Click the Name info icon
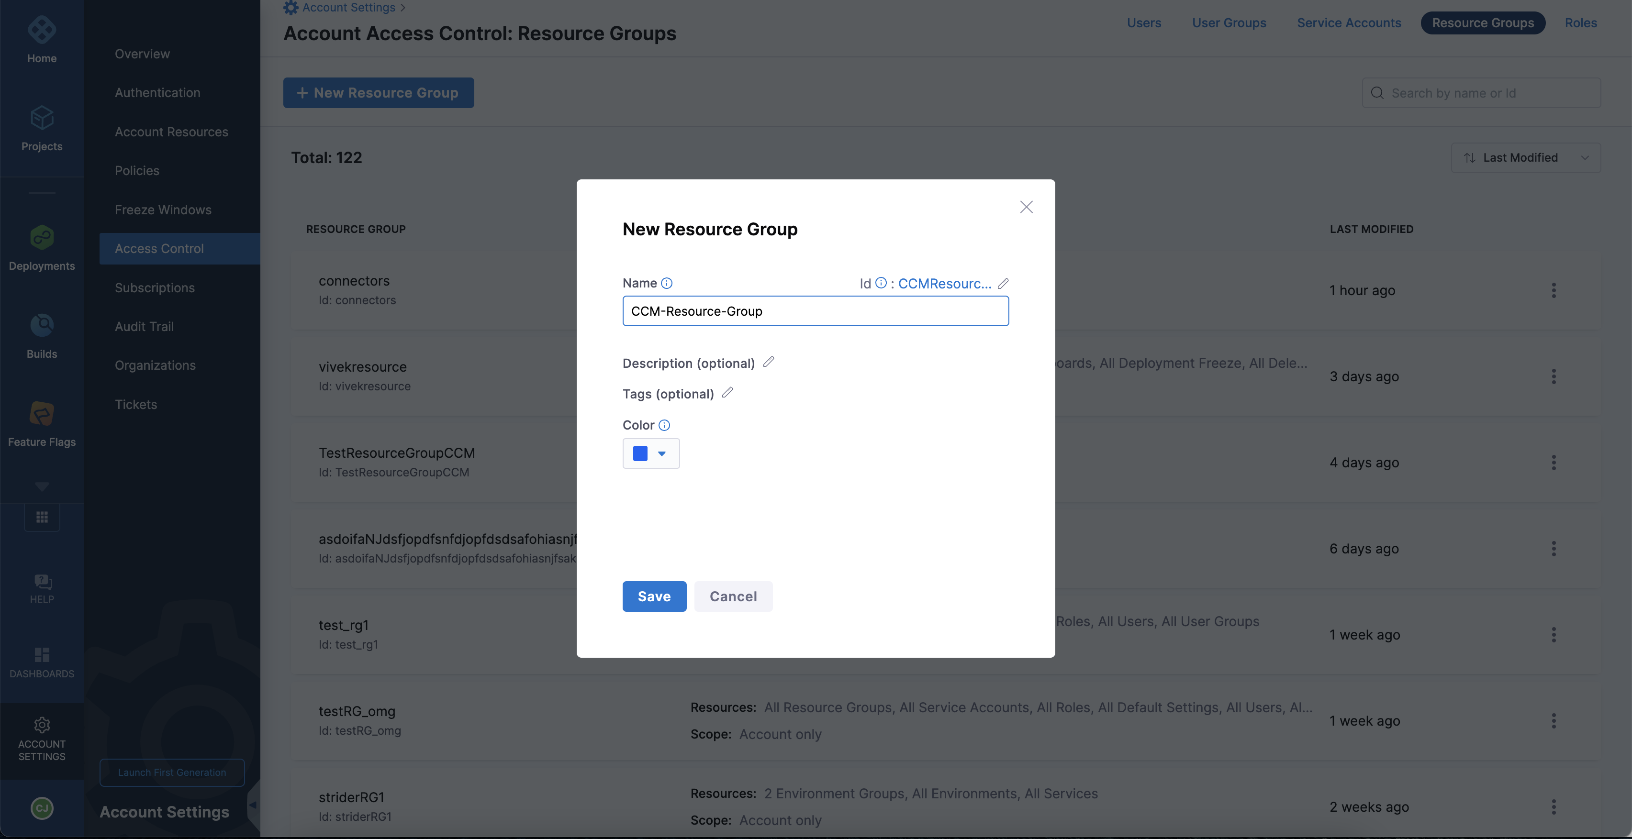The width and height of the screenshot is (1632, 839). pyautogui.click(x=667, y=283)
